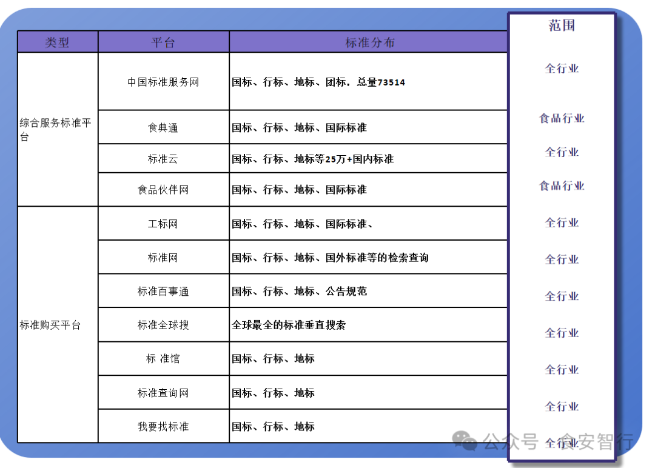Click the 食典通 platform cell
Image resolution: width=655 pixels, height=468 pixels.
(x=163, y=127)
